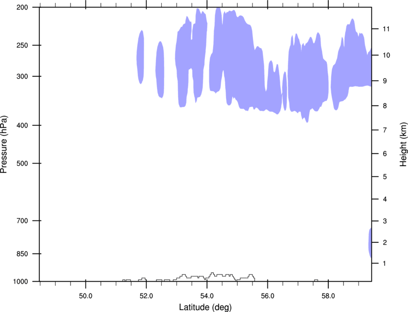Select the 58.0 latitude tick label
This screenshot has height=312, width=408.
pos(328,295)
